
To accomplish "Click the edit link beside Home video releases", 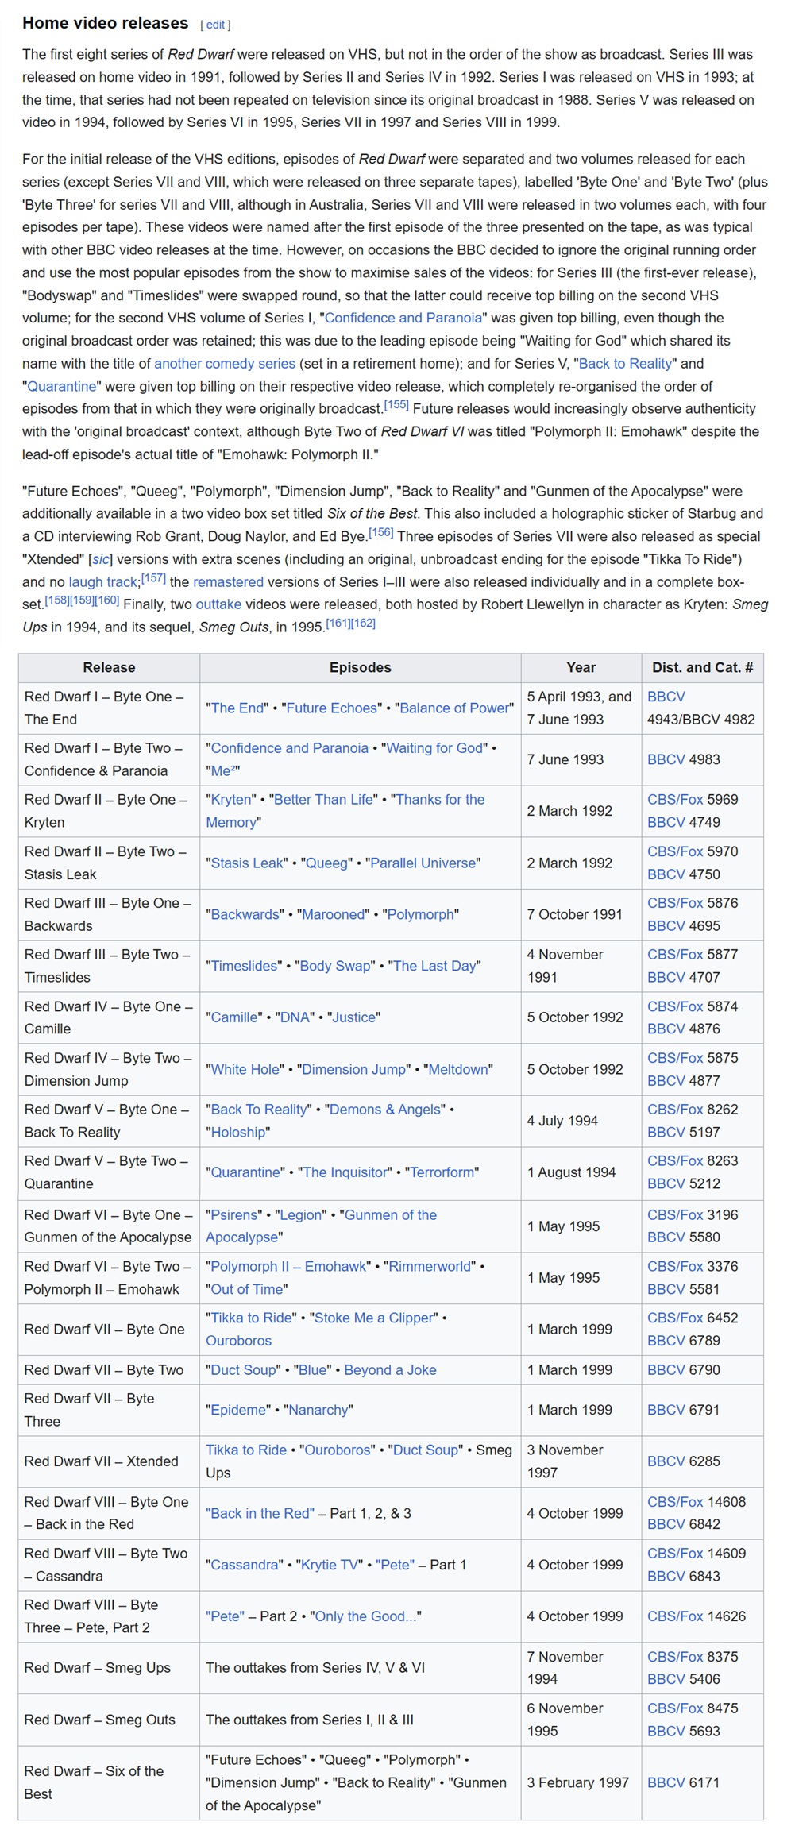I will 216,25.
